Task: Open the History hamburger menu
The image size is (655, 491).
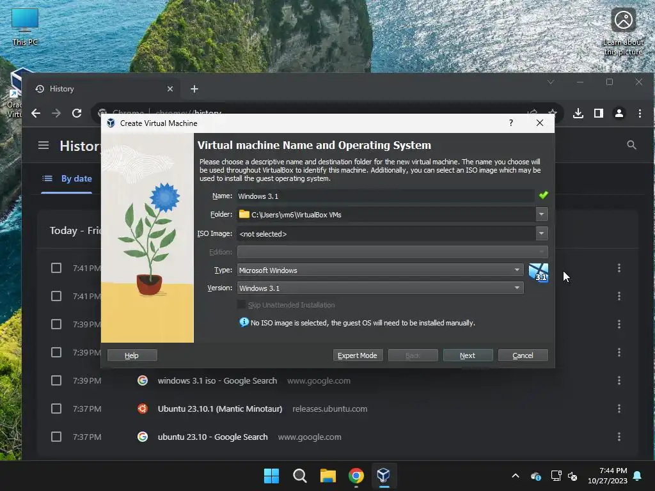Action: coord(43,145)
